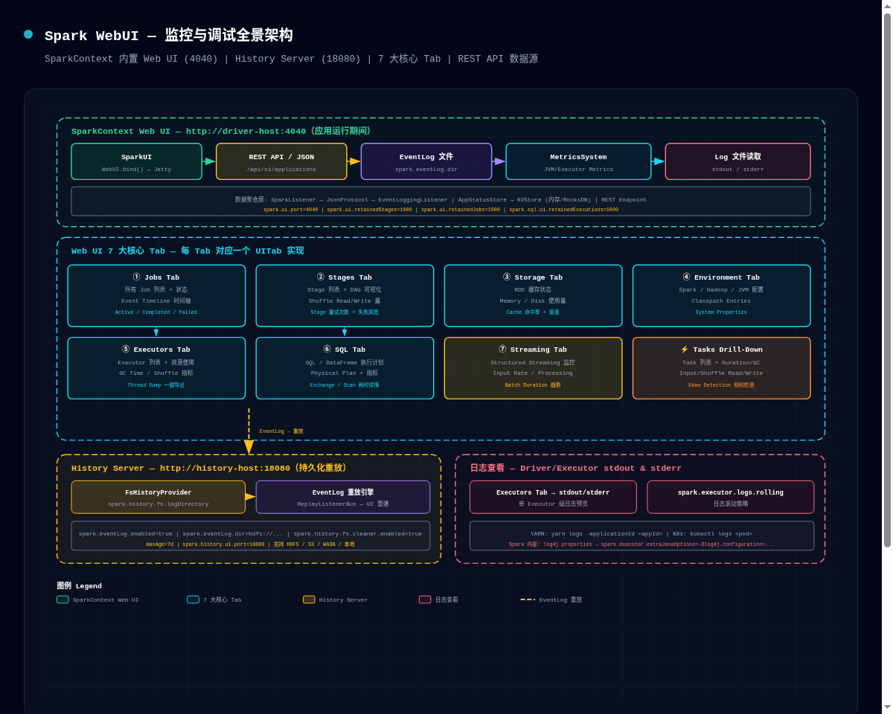Select the MetricsSystem box
The image size is (893, 714).
point(578,161)
